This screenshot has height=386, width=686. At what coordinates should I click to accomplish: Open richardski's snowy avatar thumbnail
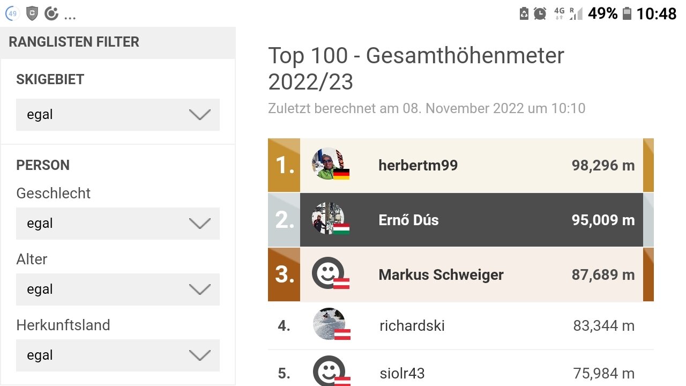[329, 324]
